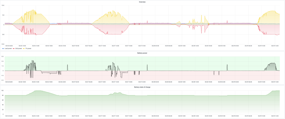Click the 03/28 22:00 mark in Battery power axis
285x119 pixels.
point(222,82)
